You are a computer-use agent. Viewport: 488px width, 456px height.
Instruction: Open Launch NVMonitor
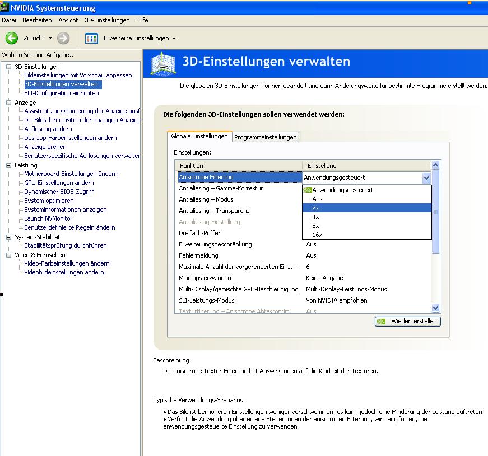click(48, 218)
